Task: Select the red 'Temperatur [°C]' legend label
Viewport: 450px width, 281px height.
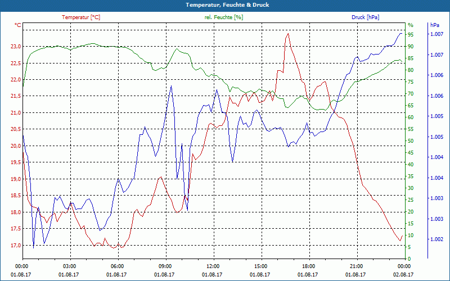Action: [81, 17]
